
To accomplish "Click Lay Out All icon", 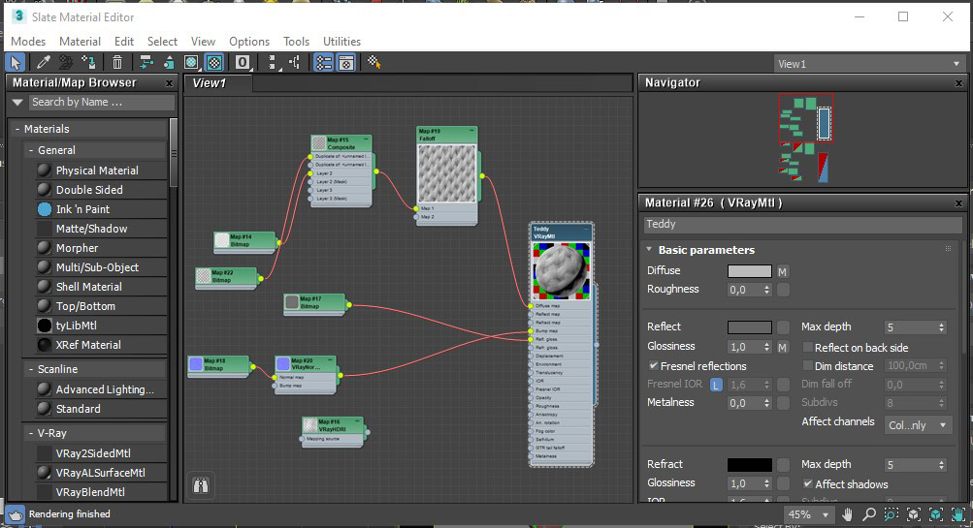I will click(x=272, y=63).
